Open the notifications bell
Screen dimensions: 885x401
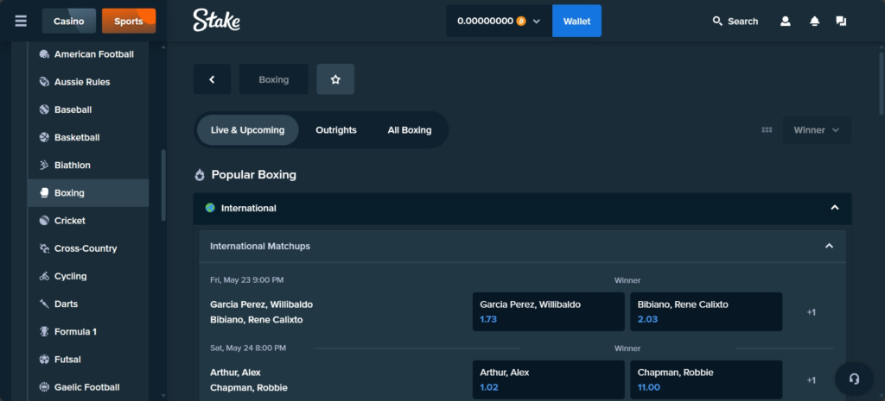coord(814,22)
